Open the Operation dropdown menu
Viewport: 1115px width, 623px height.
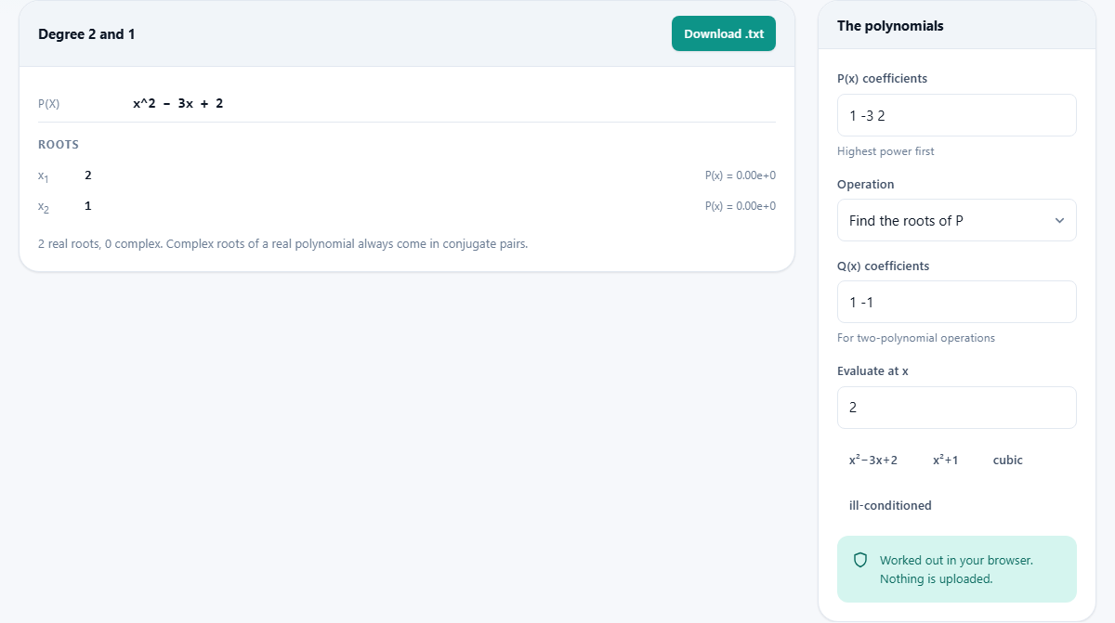(956, 220)
